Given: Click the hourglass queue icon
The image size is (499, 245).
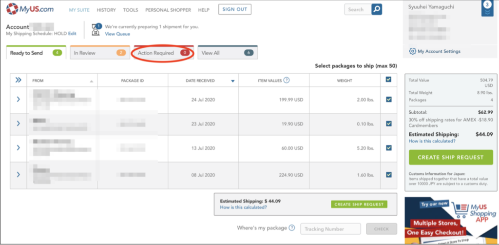Looking at the screenshot, I should coord(96,30).
